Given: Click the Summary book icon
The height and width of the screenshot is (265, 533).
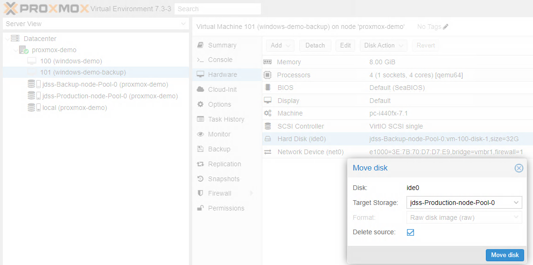Looking at the screenshot, I should point(201,45).
